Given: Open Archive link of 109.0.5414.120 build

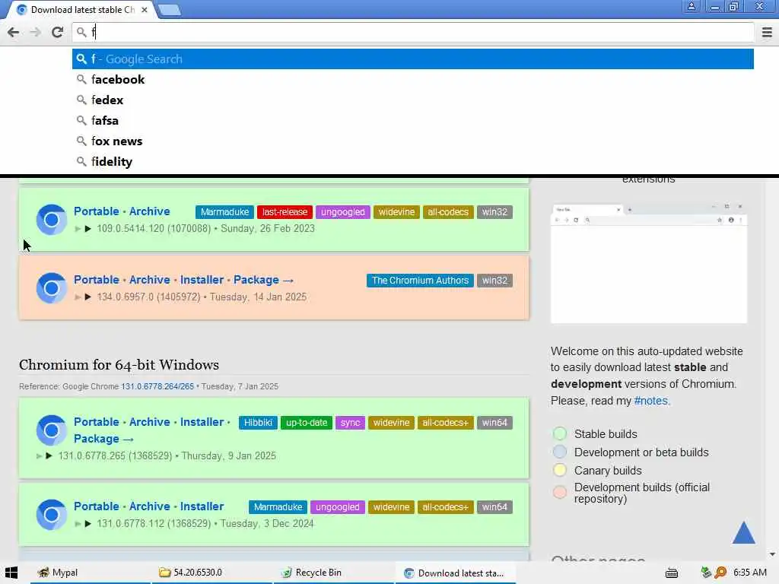Looking at the screenshot, I should tap(150, 211).
